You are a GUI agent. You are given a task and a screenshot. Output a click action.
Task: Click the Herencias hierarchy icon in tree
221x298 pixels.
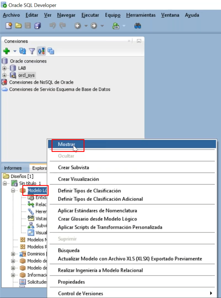tap(31, 211)
